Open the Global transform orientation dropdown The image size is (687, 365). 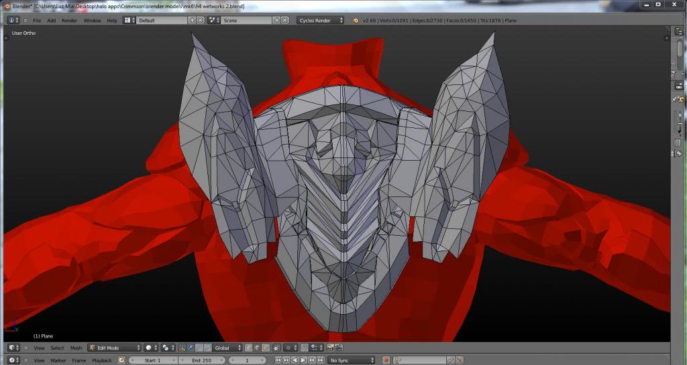(x=227, y=348)
